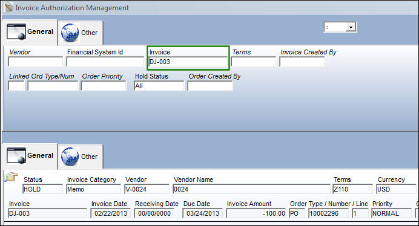419x226 pixels.
Task: Click the Currency field showing USD
Action: coord(396,189)
